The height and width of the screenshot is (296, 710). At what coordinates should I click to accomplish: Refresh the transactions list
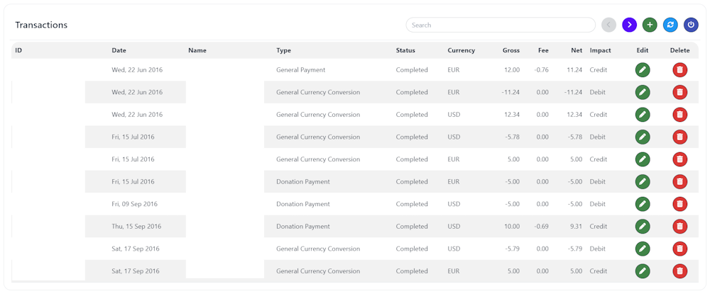(x=670, y=25)
